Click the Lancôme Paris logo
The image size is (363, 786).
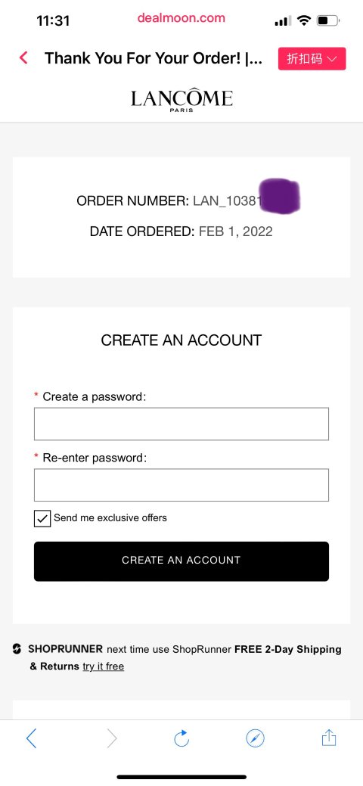pos(181,101)
